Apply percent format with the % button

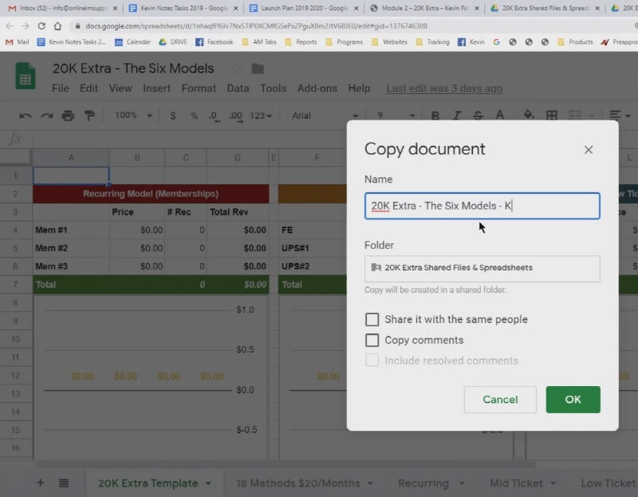pyautogui.click(x=194, y=116)
